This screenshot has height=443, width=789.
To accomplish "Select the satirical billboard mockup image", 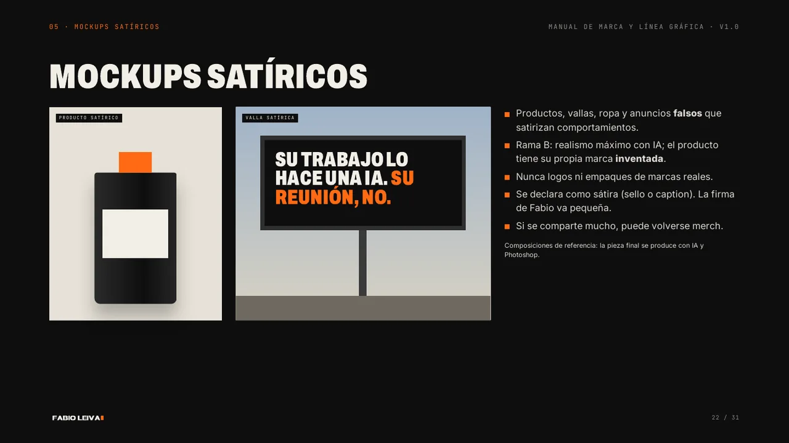I will click(363, 214).
